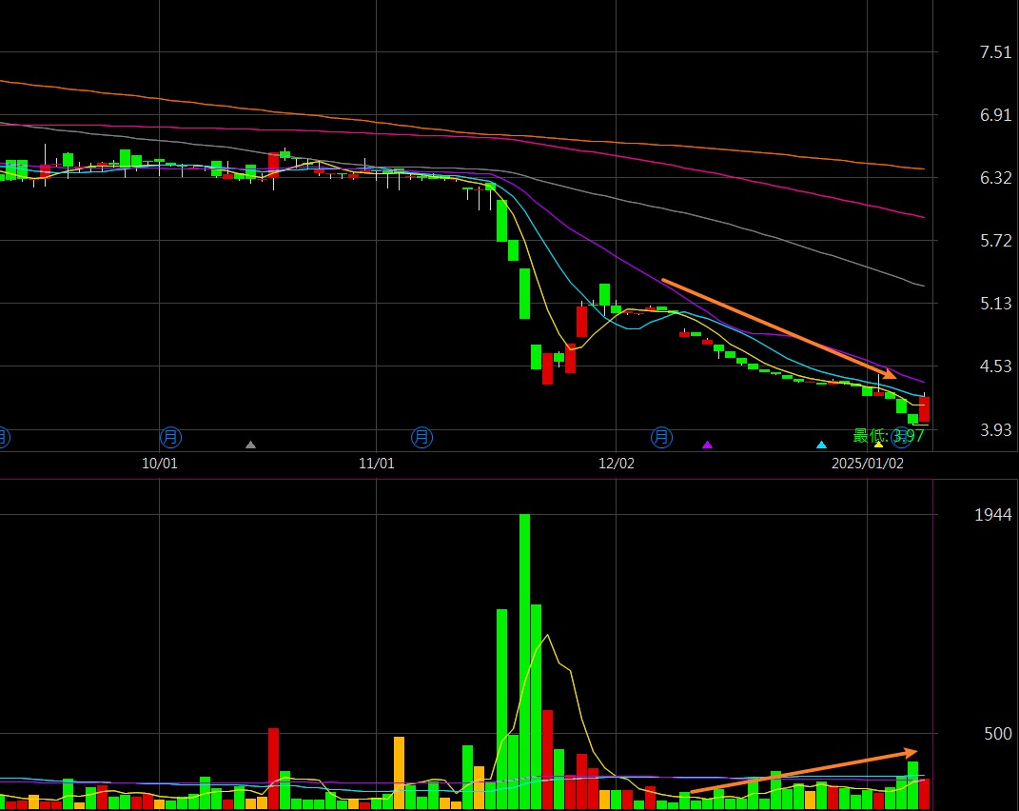Click the 500 volume axis label
Screen dimensions: 1019x811
997,734
